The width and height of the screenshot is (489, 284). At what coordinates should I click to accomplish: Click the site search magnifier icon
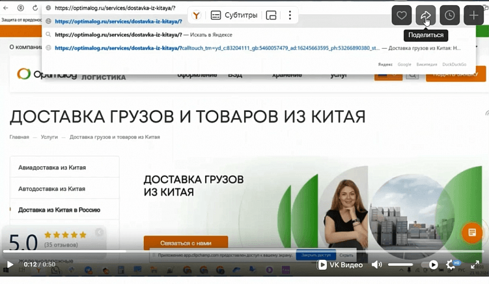tap(412, 75)
